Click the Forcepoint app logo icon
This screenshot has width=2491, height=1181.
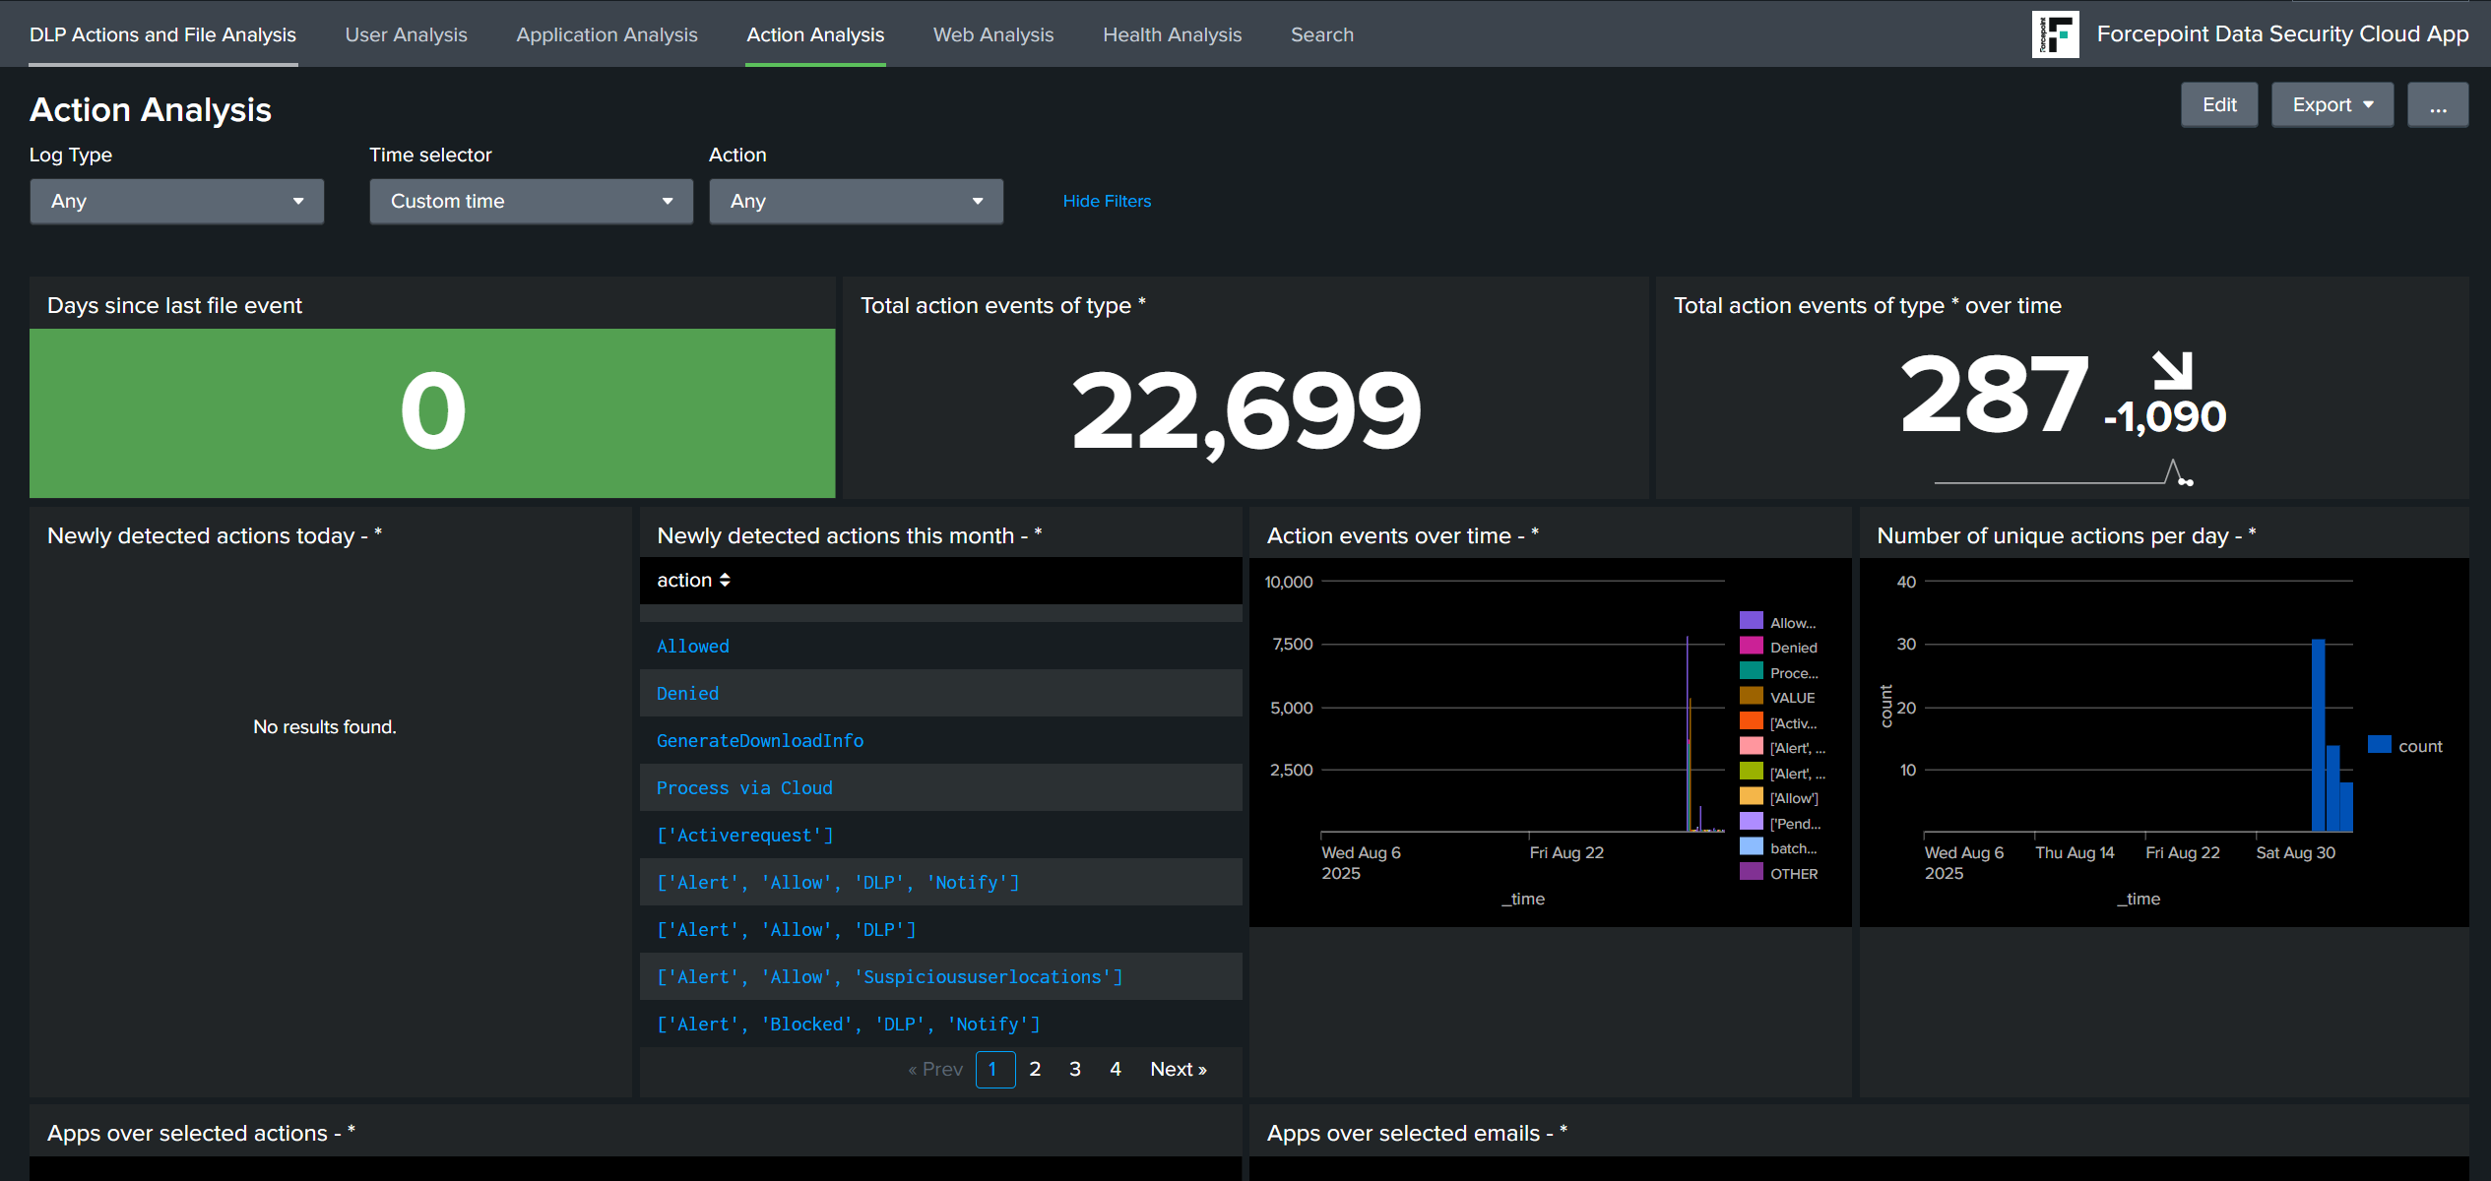pyautogui.click(x=2055, y=34)
